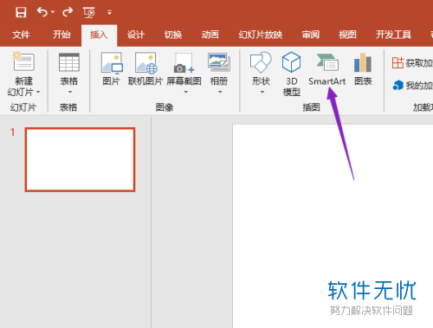433x328 pixels.
Task: Insert a SmartArt graphic
Action: (326, 68)
